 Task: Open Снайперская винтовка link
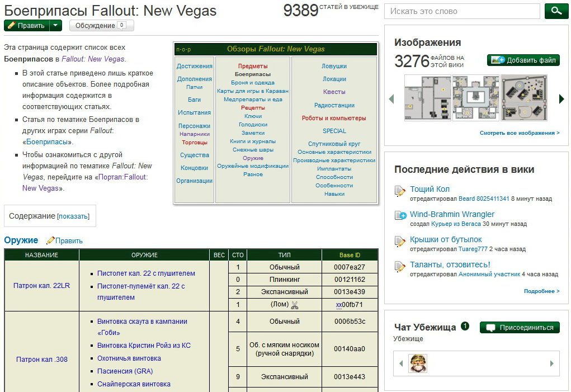coord(134,384)
